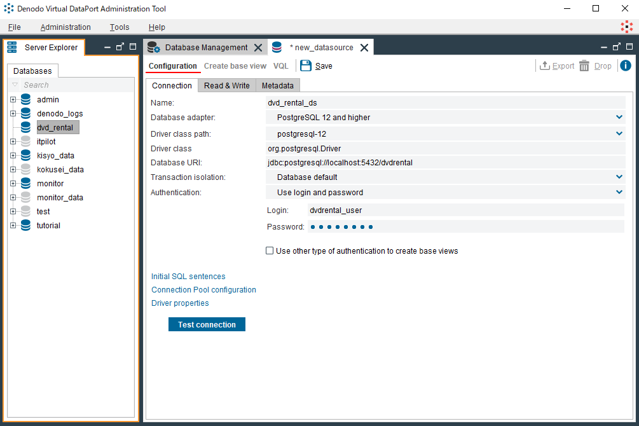
Task: Detach the Server Explorer panel
Action: click(120, 47)
